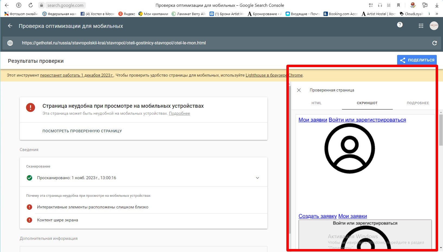Click the padlock site security icon
443x252 pixels.
click(x=42, y=5)
